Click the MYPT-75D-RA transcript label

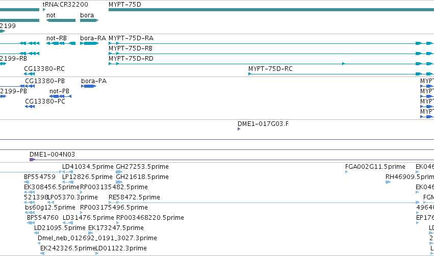[131, 38]
